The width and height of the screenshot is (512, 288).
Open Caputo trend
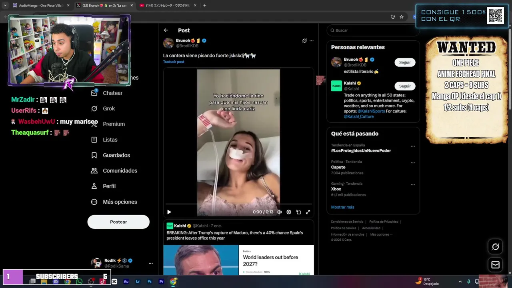pos(338,167)
